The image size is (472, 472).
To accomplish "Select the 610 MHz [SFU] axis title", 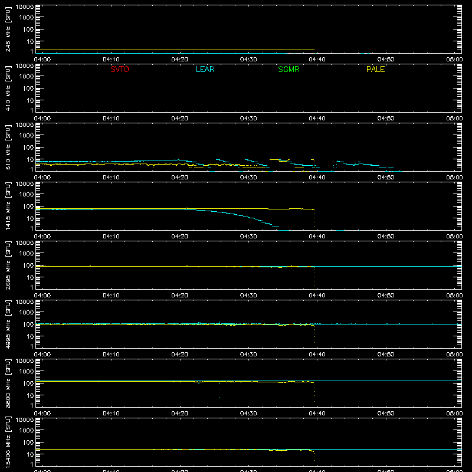I will click(x=8, y=147).
